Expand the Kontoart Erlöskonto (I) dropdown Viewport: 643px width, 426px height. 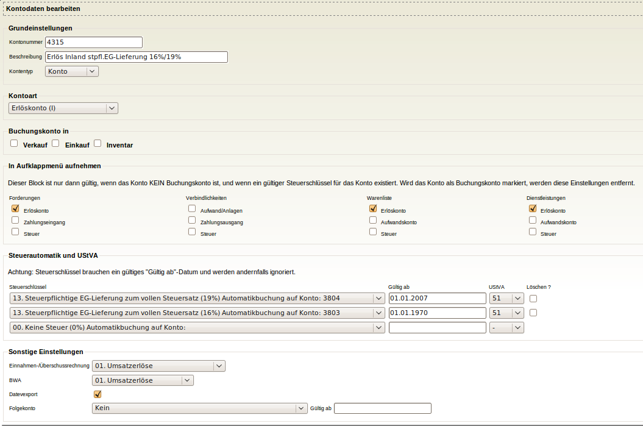(x=63, y=108)
